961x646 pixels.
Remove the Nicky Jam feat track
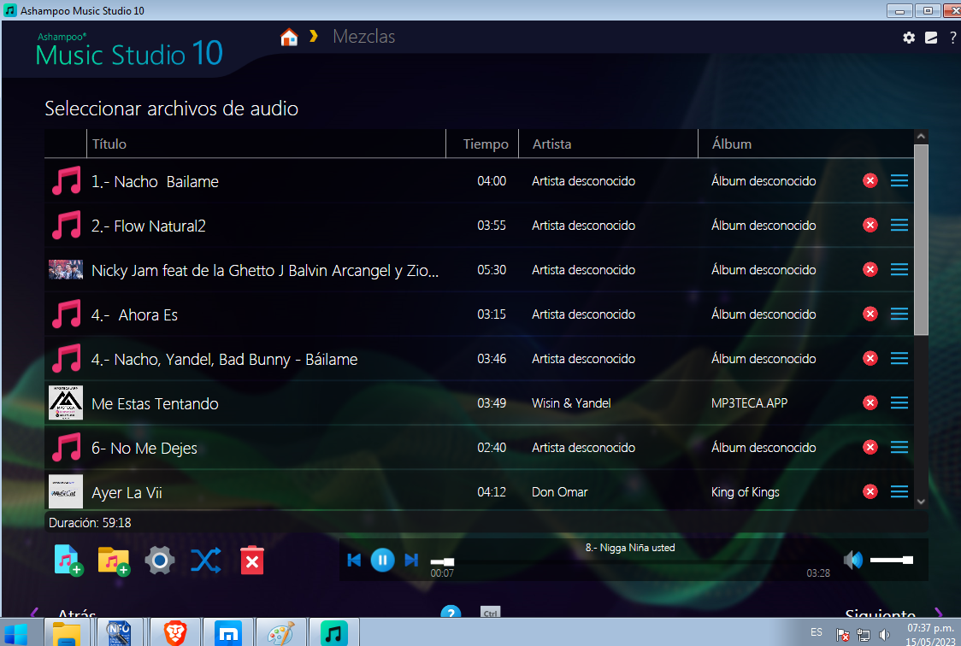tap(870, 269)
